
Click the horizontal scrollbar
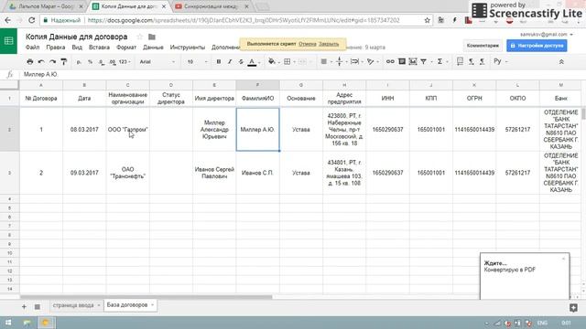pyautogui.click(x=146, y=297)
